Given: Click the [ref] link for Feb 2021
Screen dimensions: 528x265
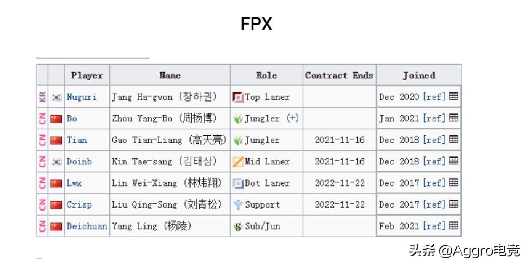Looking at the screenshot, I should click(434, 226).
